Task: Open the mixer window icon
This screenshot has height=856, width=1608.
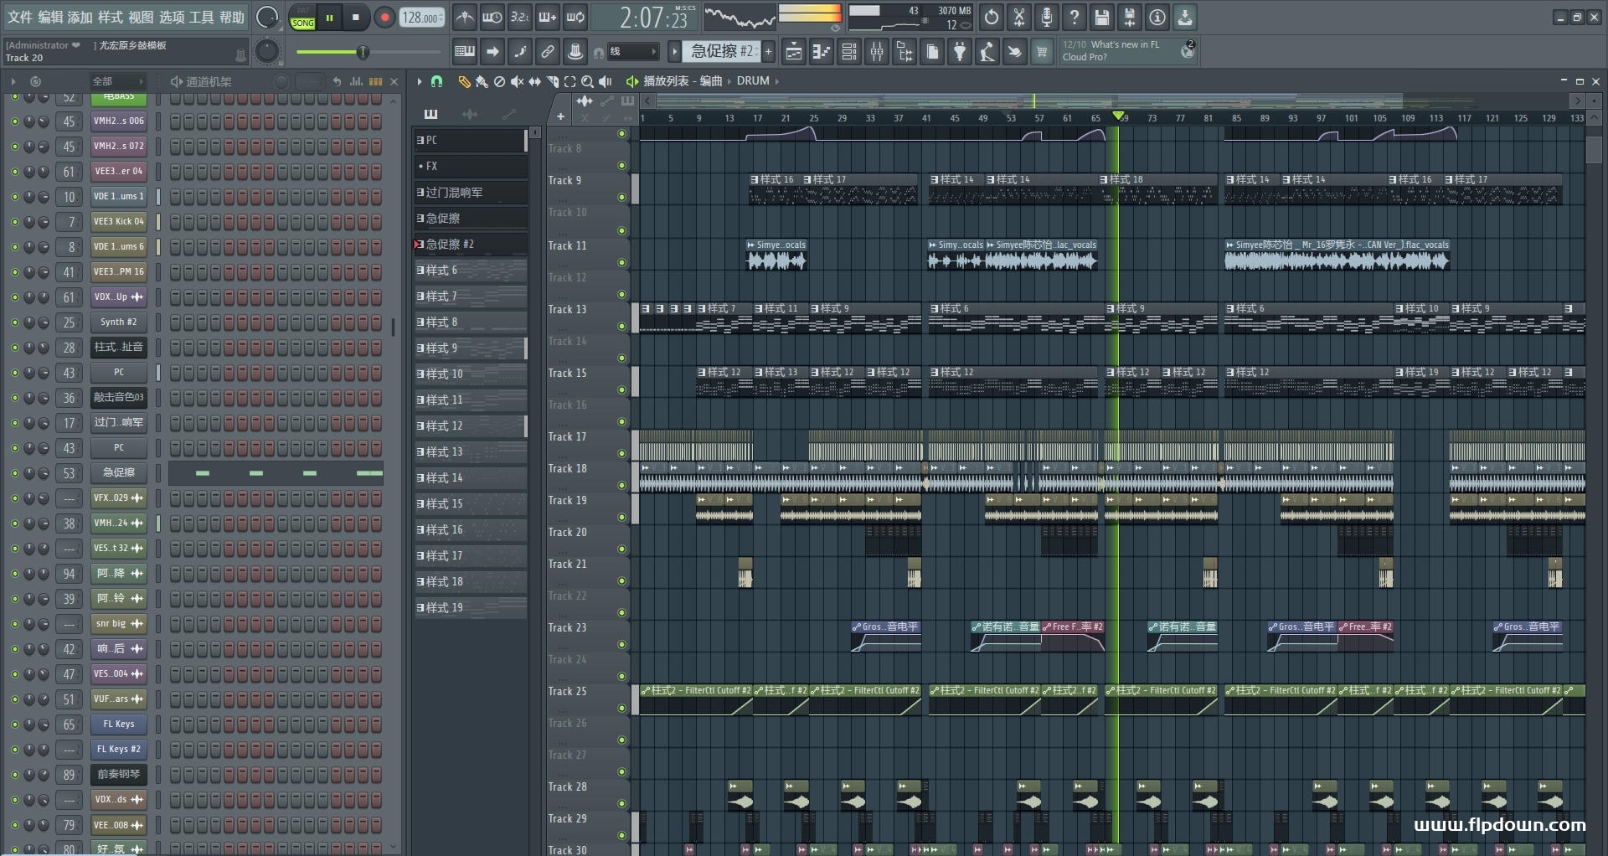Action: [x=877, y=52]
